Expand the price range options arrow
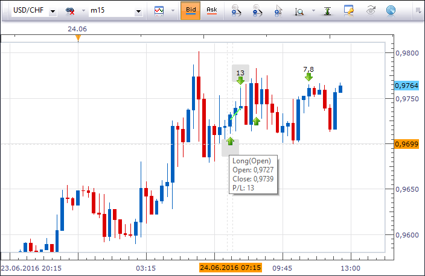Screen dimensions: 425x276 313,11
